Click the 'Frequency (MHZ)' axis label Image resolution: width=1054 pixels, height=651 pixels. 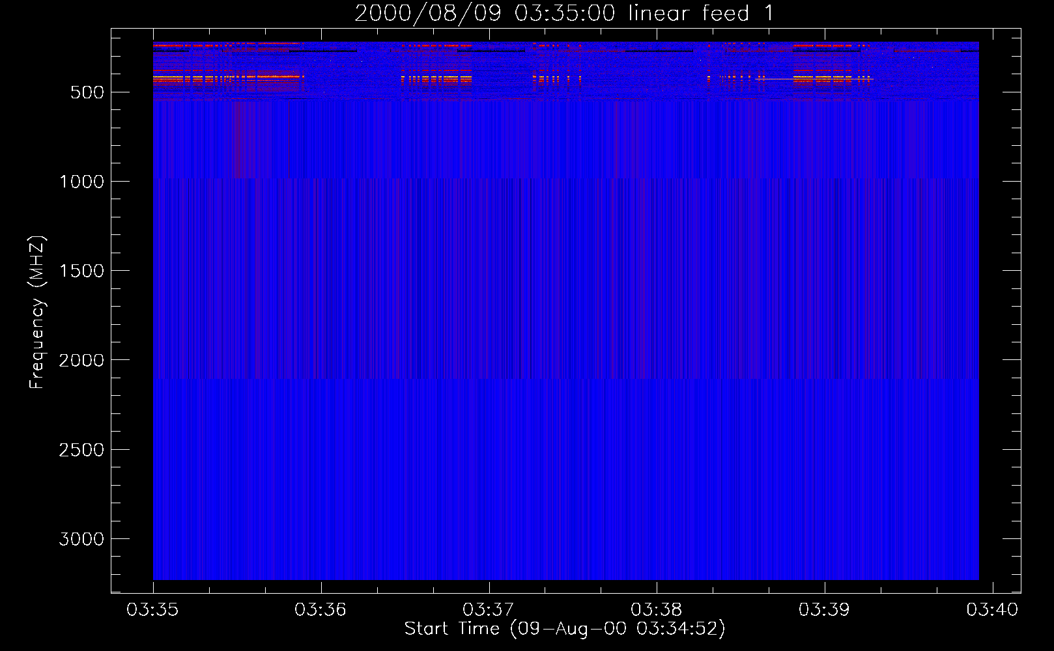[x=37, y=312]
